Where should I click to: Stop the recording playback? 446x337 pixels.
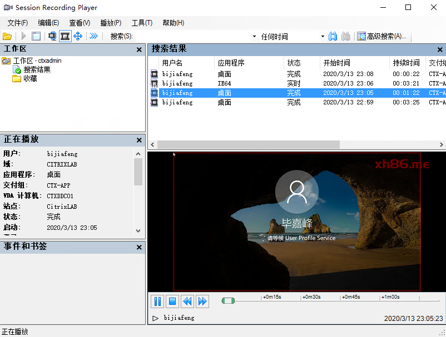172,301
